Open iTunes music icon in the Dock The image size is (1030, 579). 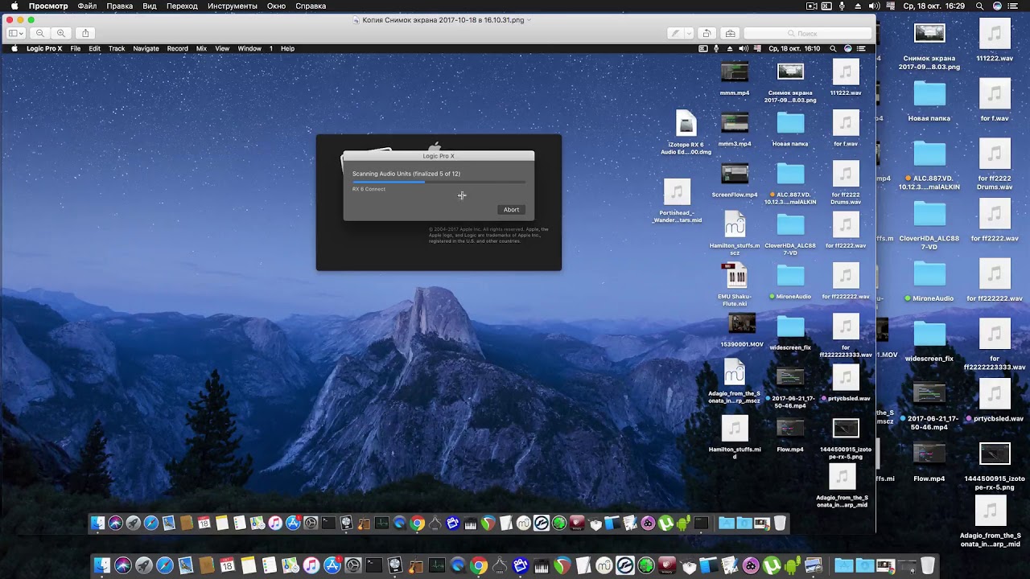click(311, 565)
